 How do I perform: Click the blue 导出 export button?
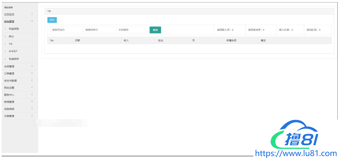[52, 20]
